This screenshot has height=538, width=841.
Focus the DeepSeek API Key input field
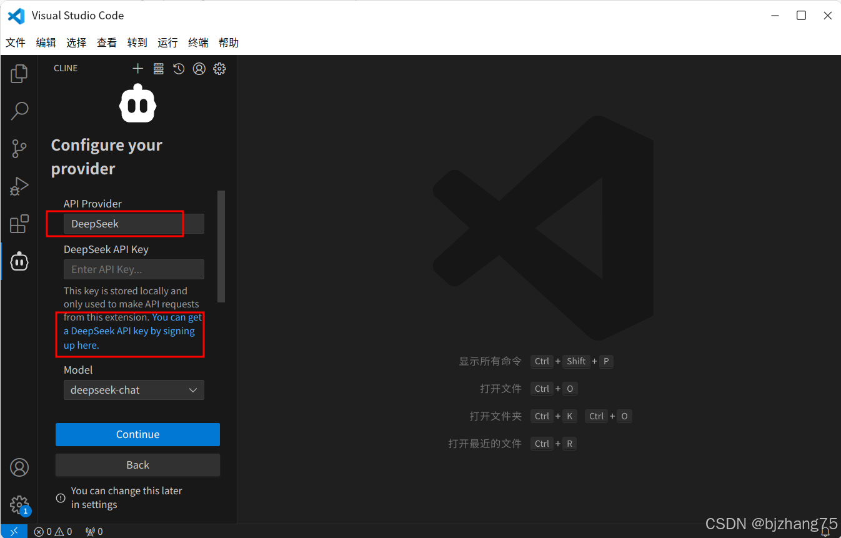[x=134, y=269]
